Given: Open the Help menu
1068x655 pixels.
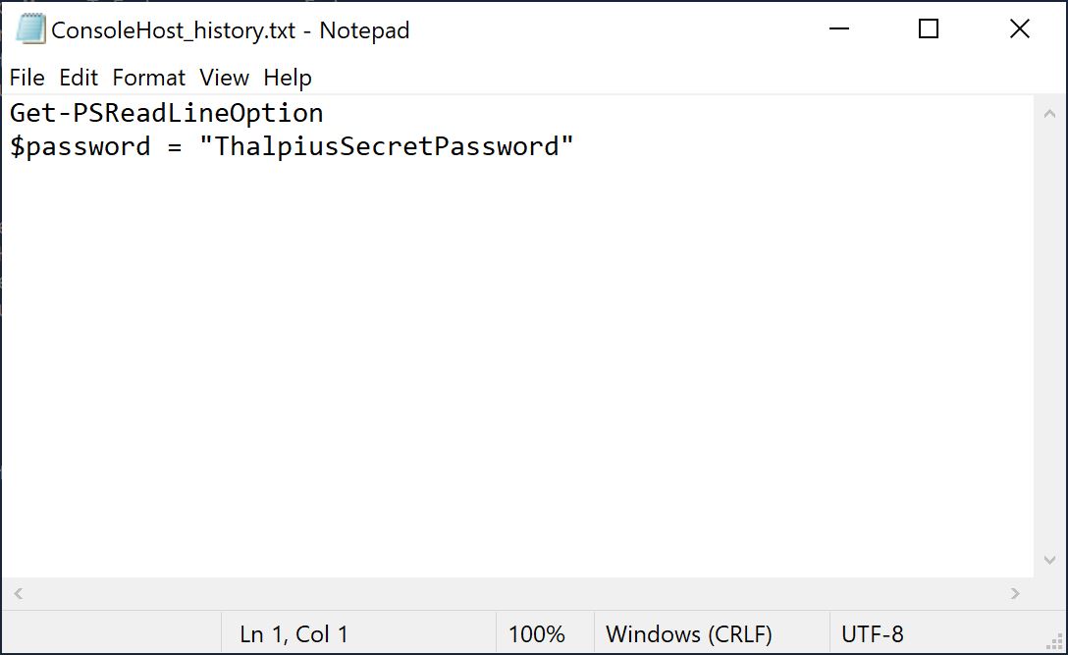Looking at the screenshot, I should coord(288,78).
